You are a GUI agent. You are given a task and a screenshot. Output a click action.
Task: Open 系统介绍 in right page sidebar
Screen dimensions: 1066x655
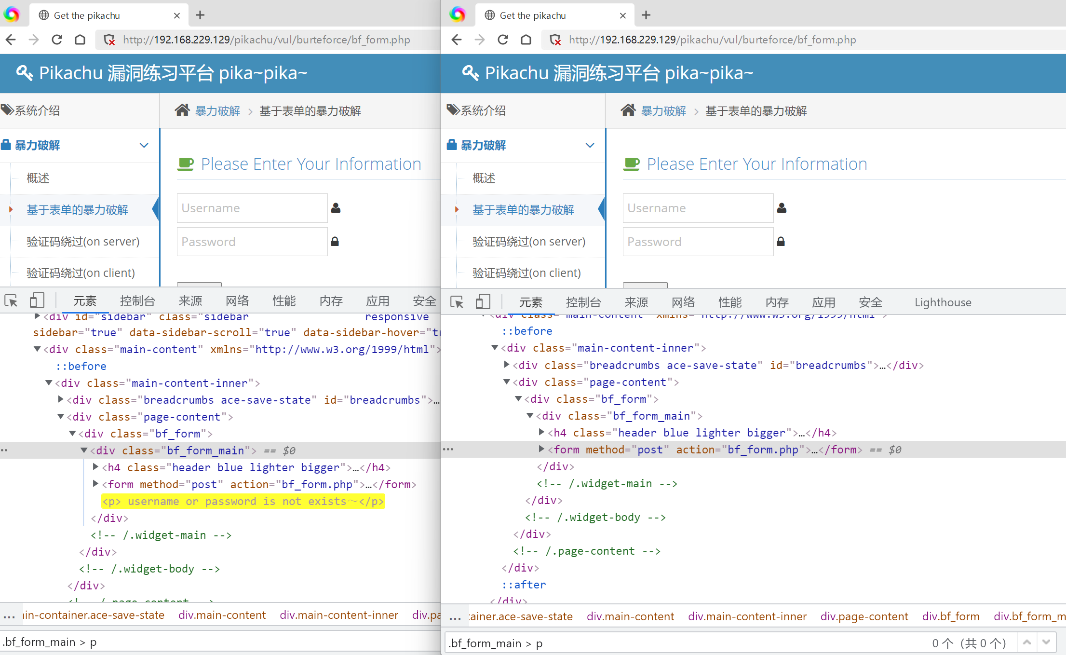coord(483,110)
